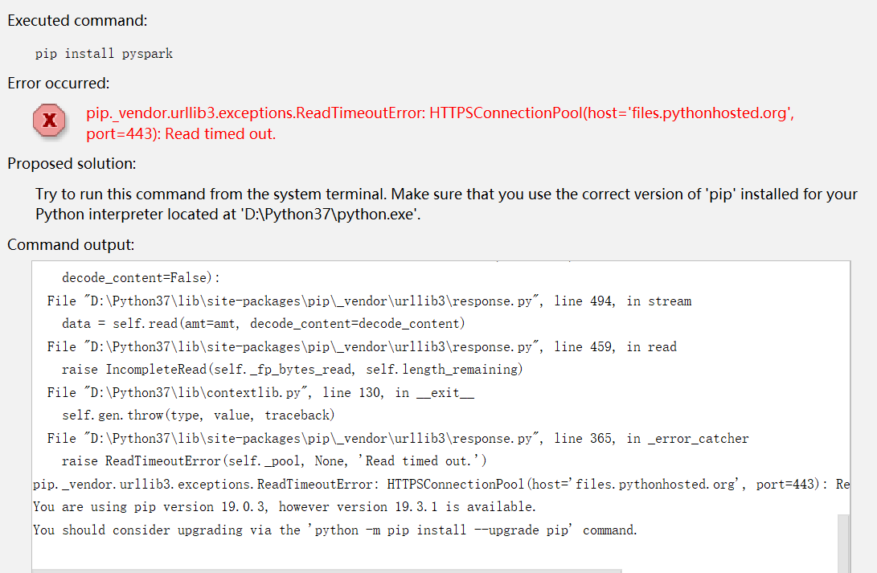Image resolution: width=877 pixels, height=573 pixels.
Task: Click the 'data = self.read(amt=amt' line
Action: point(263,324)
